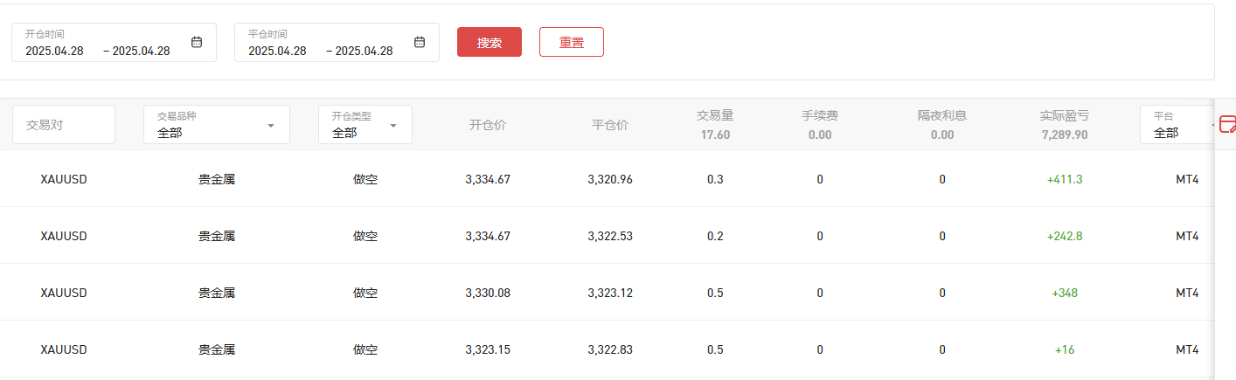This screenshot has height=380, width=1236.
Task: Expand the 交易品种 dropdown
Action: (217, 125)
